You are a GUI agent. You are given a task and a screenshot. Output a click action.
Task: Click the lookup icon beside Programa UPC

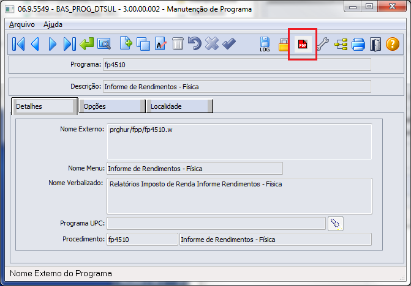[x=336, y=224]
